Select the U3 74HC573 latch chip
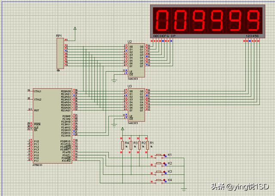 pos(137,105)
